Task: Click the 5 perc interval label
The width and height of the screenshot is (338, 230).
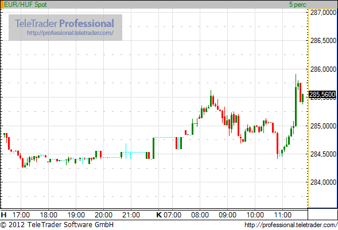Action: (x=297, y=5)
